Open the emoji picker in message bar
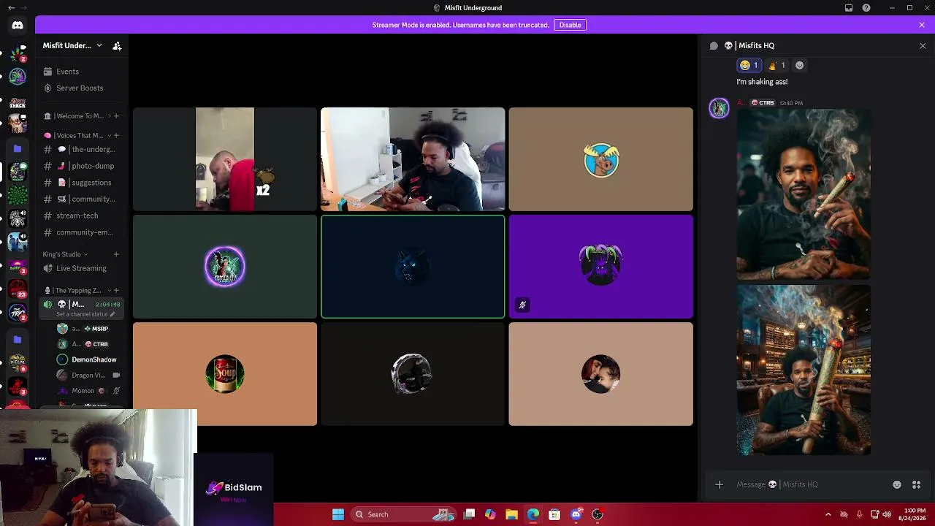 click(897, 484)
